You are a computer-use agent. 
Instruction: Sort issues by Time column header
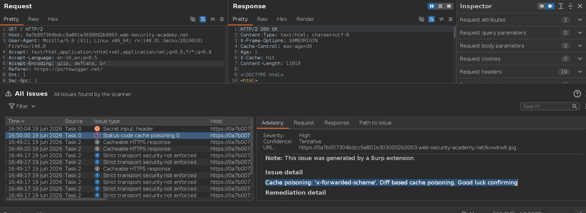tap(35, 121)
